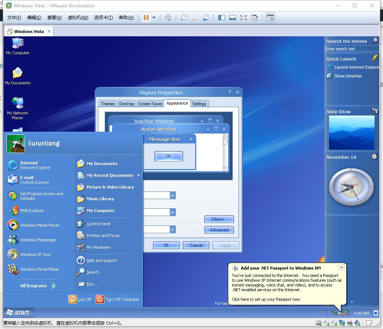Pause the virtual machine with the pause icon

(146, 18)
